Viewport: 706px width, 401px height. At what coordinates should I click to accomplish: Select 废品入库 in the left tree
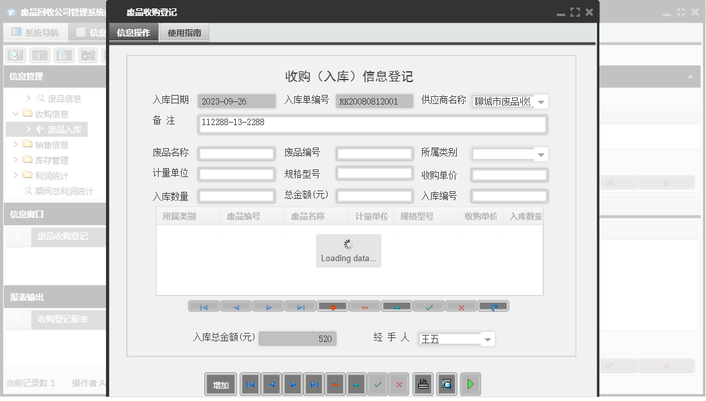pyautogui.click(x=66, y=128)
